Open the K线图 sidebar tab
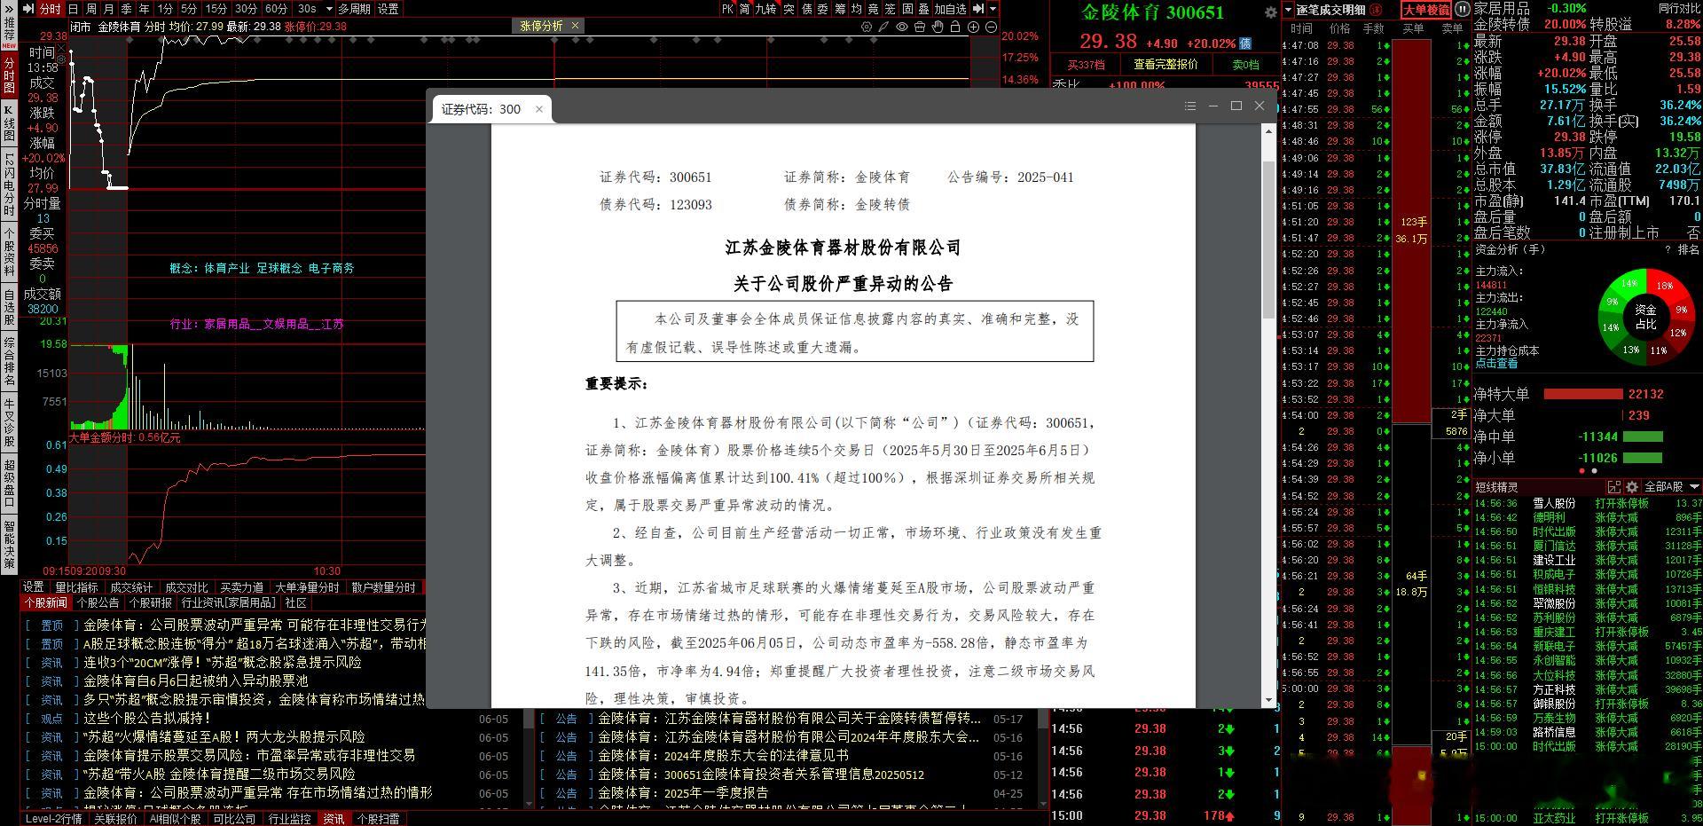The width and height of the screenshot is (1703, 826). (9, 125)
